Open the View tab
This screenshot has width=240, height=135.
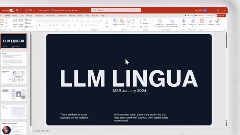[x=87, y=16]
